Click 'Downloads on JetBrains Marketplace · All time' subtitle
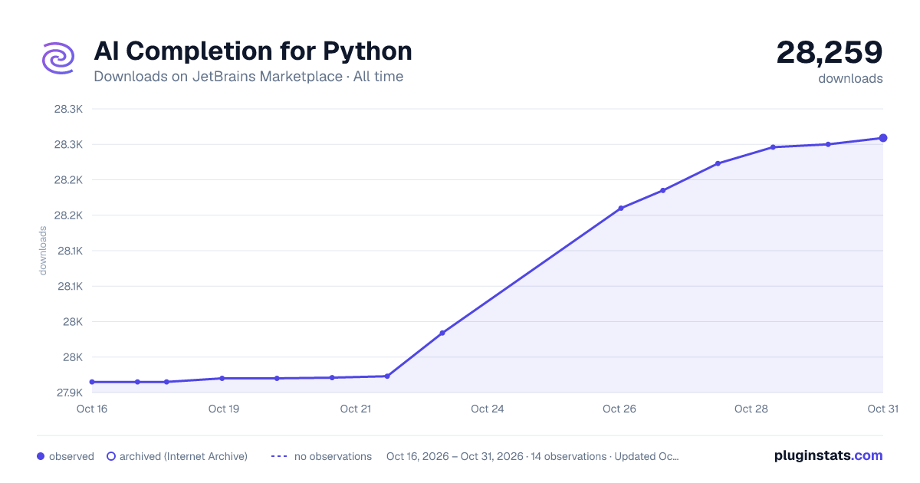The width and height of the screenshot is (920, 483). tap(248, 77)
